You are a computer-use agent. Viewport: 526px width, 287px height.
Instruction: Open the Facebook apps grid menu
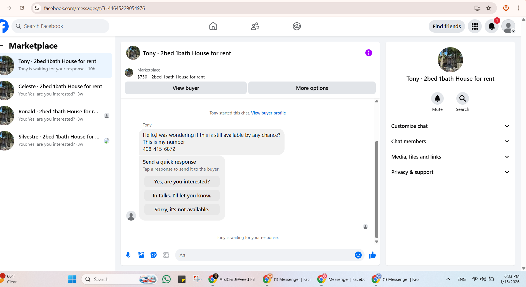[475, 26]
